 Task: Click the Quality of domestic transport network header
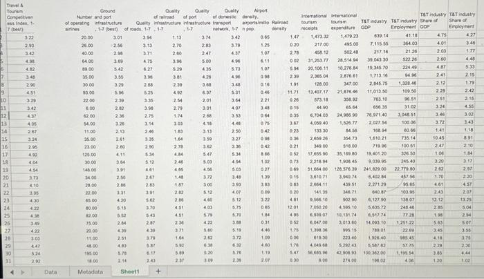click(x=225, y=20)
